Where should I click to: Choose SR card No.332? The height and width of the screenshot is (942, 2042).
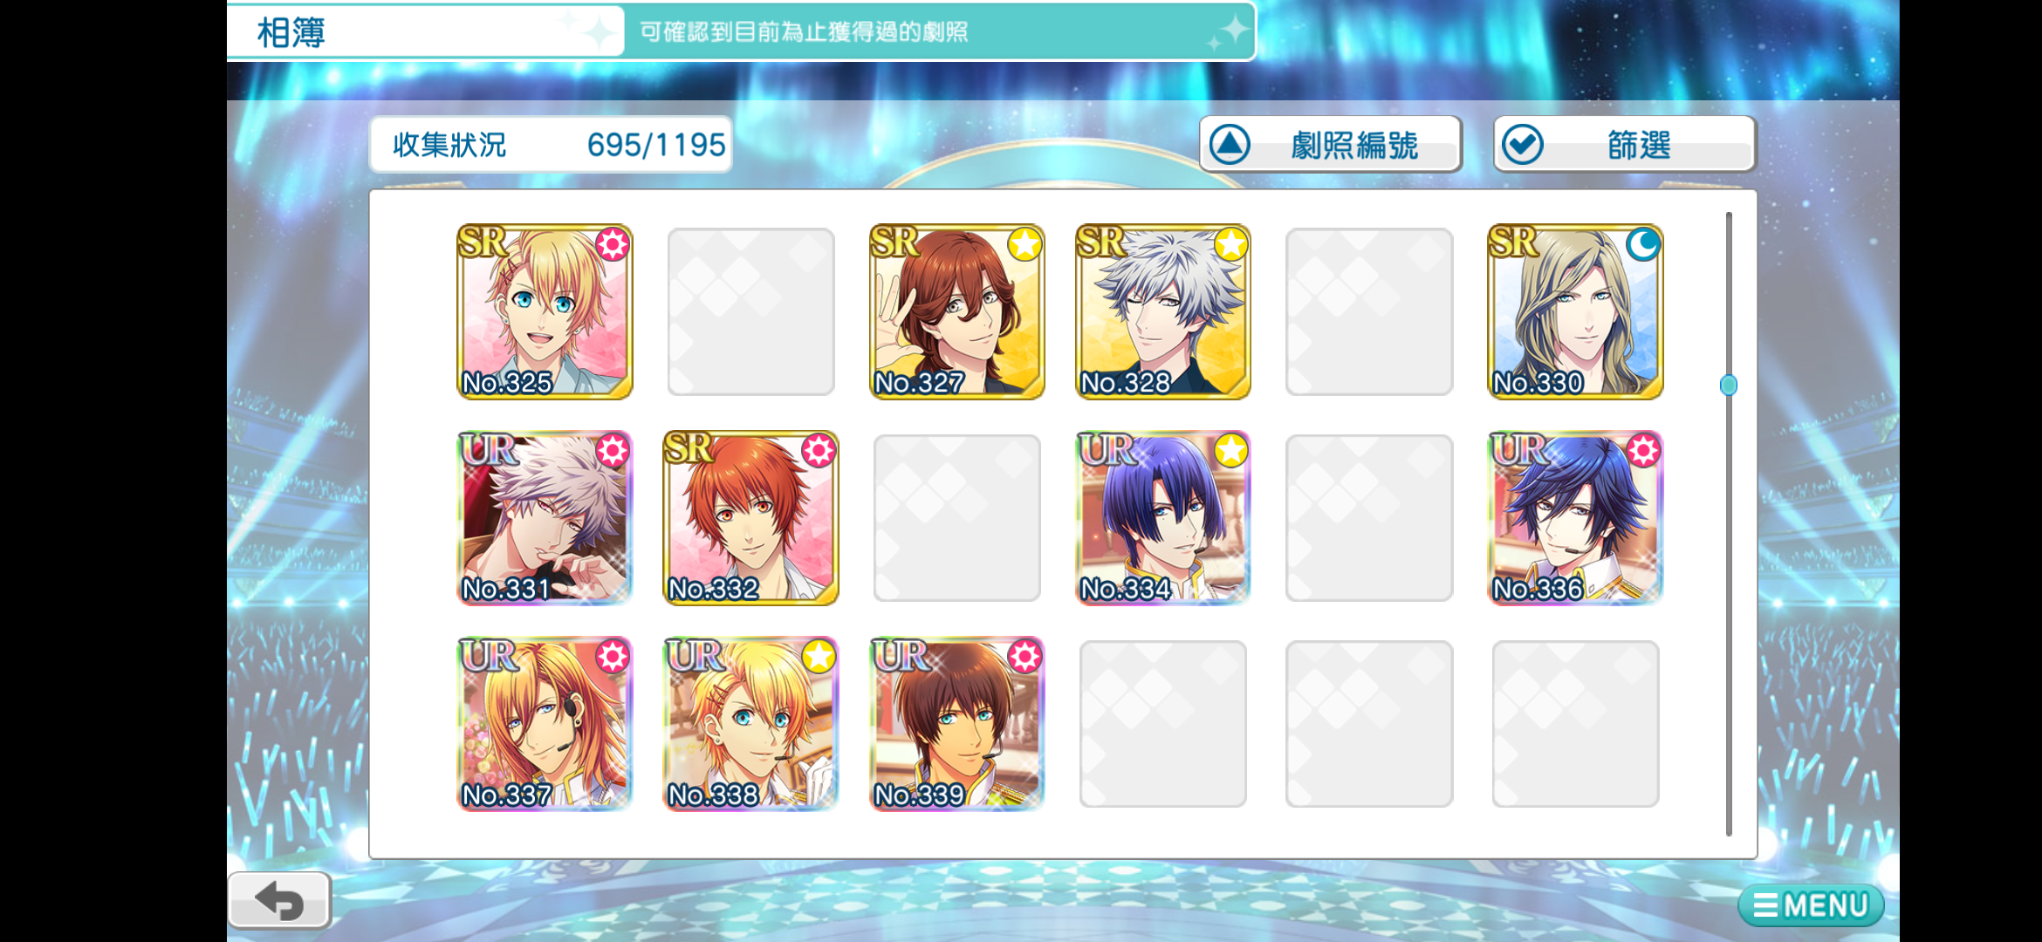(x=750, y=518)
